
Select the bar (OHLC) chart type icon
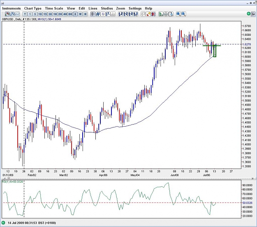[12, 14]
